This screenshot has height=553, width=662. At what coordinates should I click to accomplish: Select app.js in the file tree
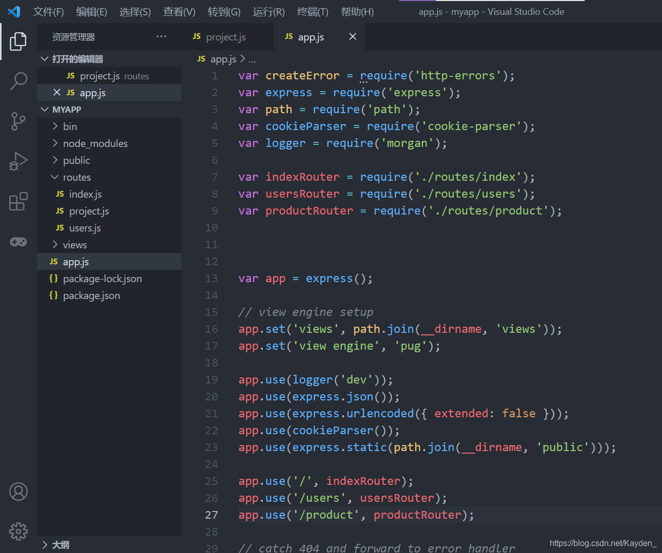[109, 262]
